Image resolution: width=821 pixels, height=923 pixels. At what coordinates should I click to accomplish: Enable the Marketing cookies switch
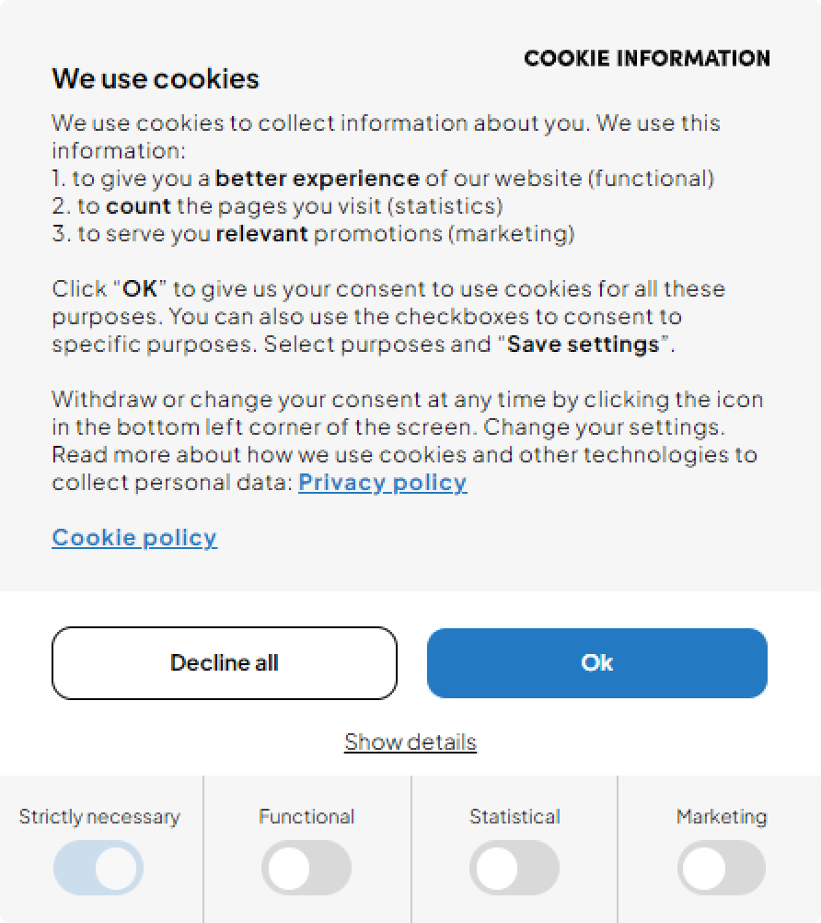click(x=722, y=868)
